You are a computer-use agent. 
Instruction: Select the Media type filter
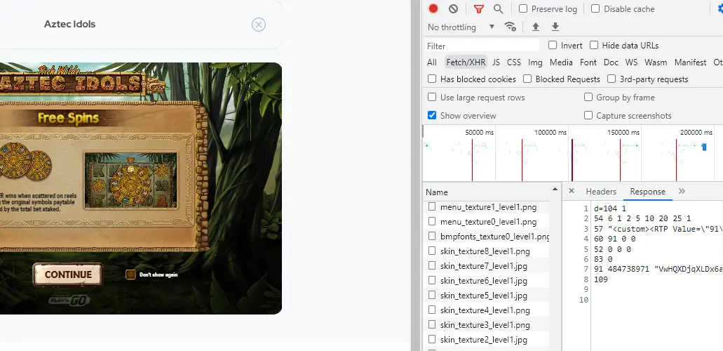(x=561, y=62)
